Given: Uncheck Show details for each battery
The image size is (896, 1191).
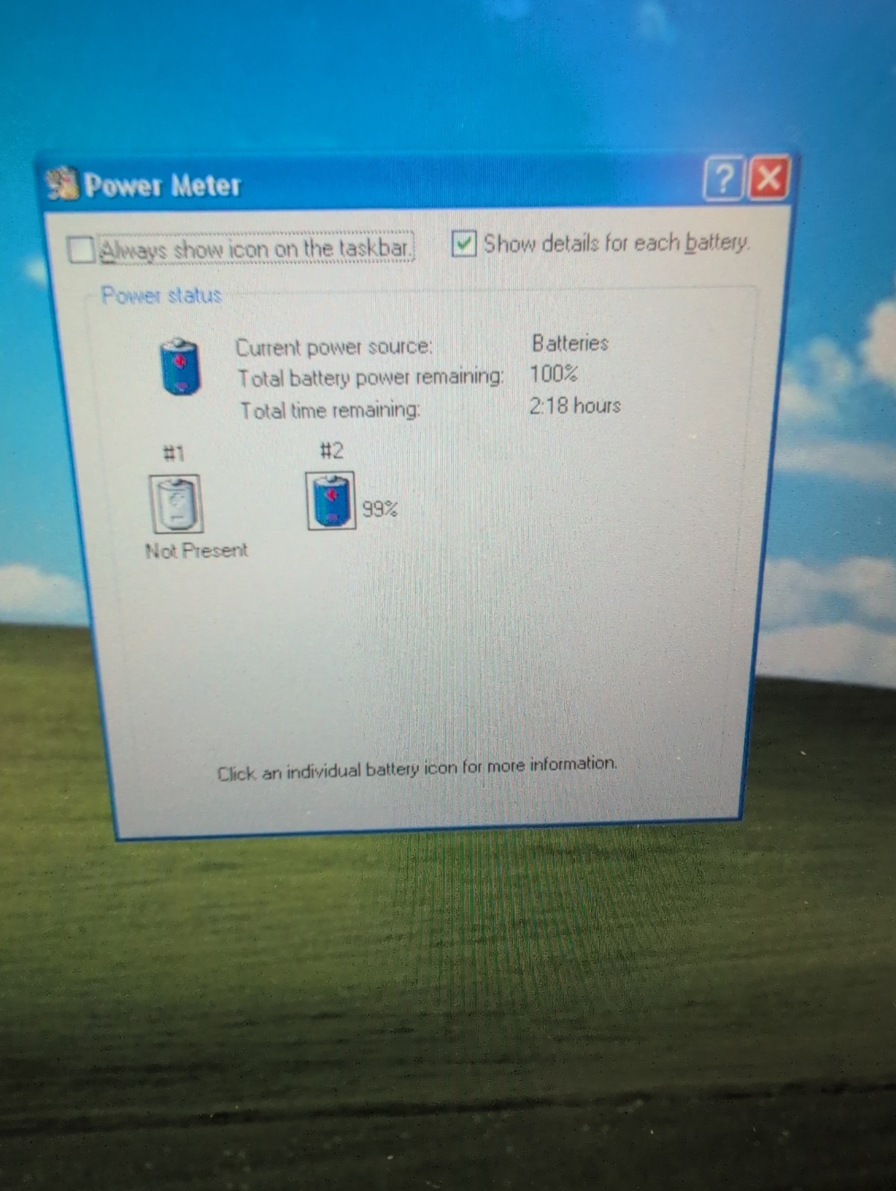Looking at the screenshot, I should coord(464,243).
